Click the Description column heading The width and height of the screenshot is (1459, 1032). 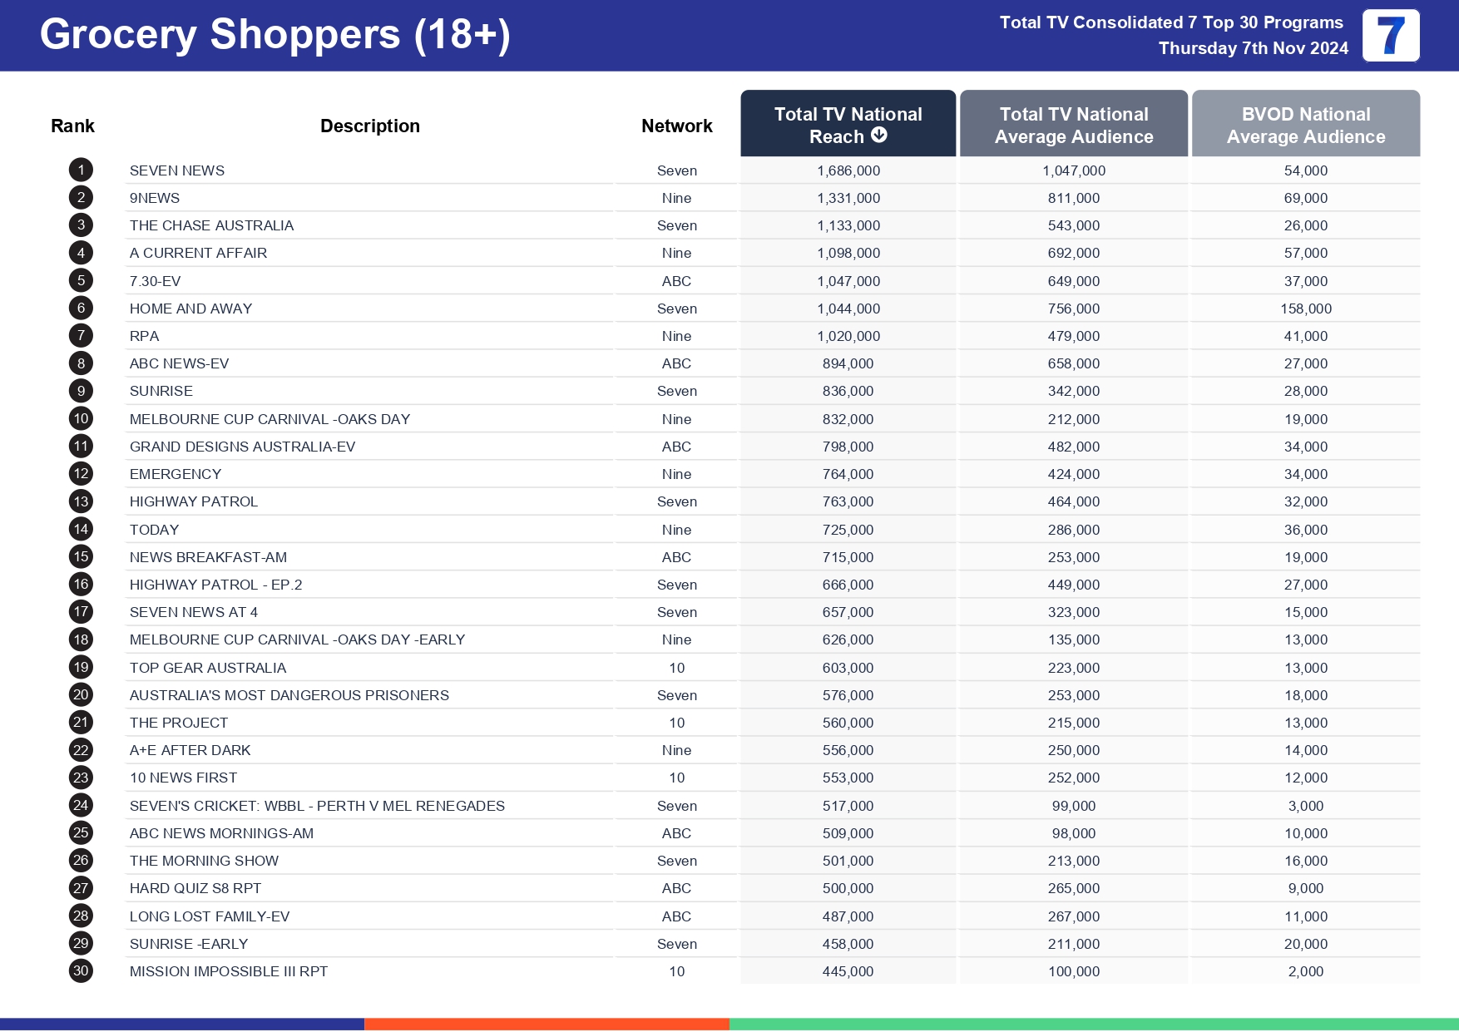pos(370,126)
